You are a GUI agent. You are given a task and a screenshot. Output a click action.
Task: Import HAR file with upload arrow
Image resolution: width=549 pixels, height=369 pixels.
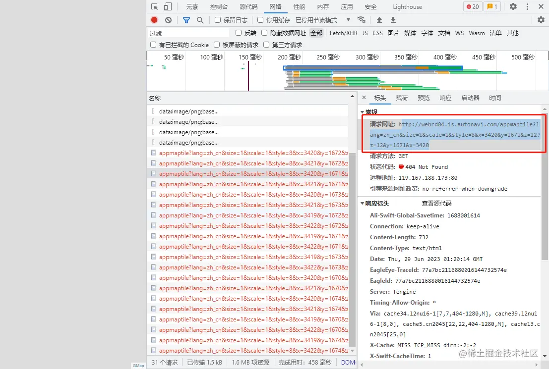[379, 20]
